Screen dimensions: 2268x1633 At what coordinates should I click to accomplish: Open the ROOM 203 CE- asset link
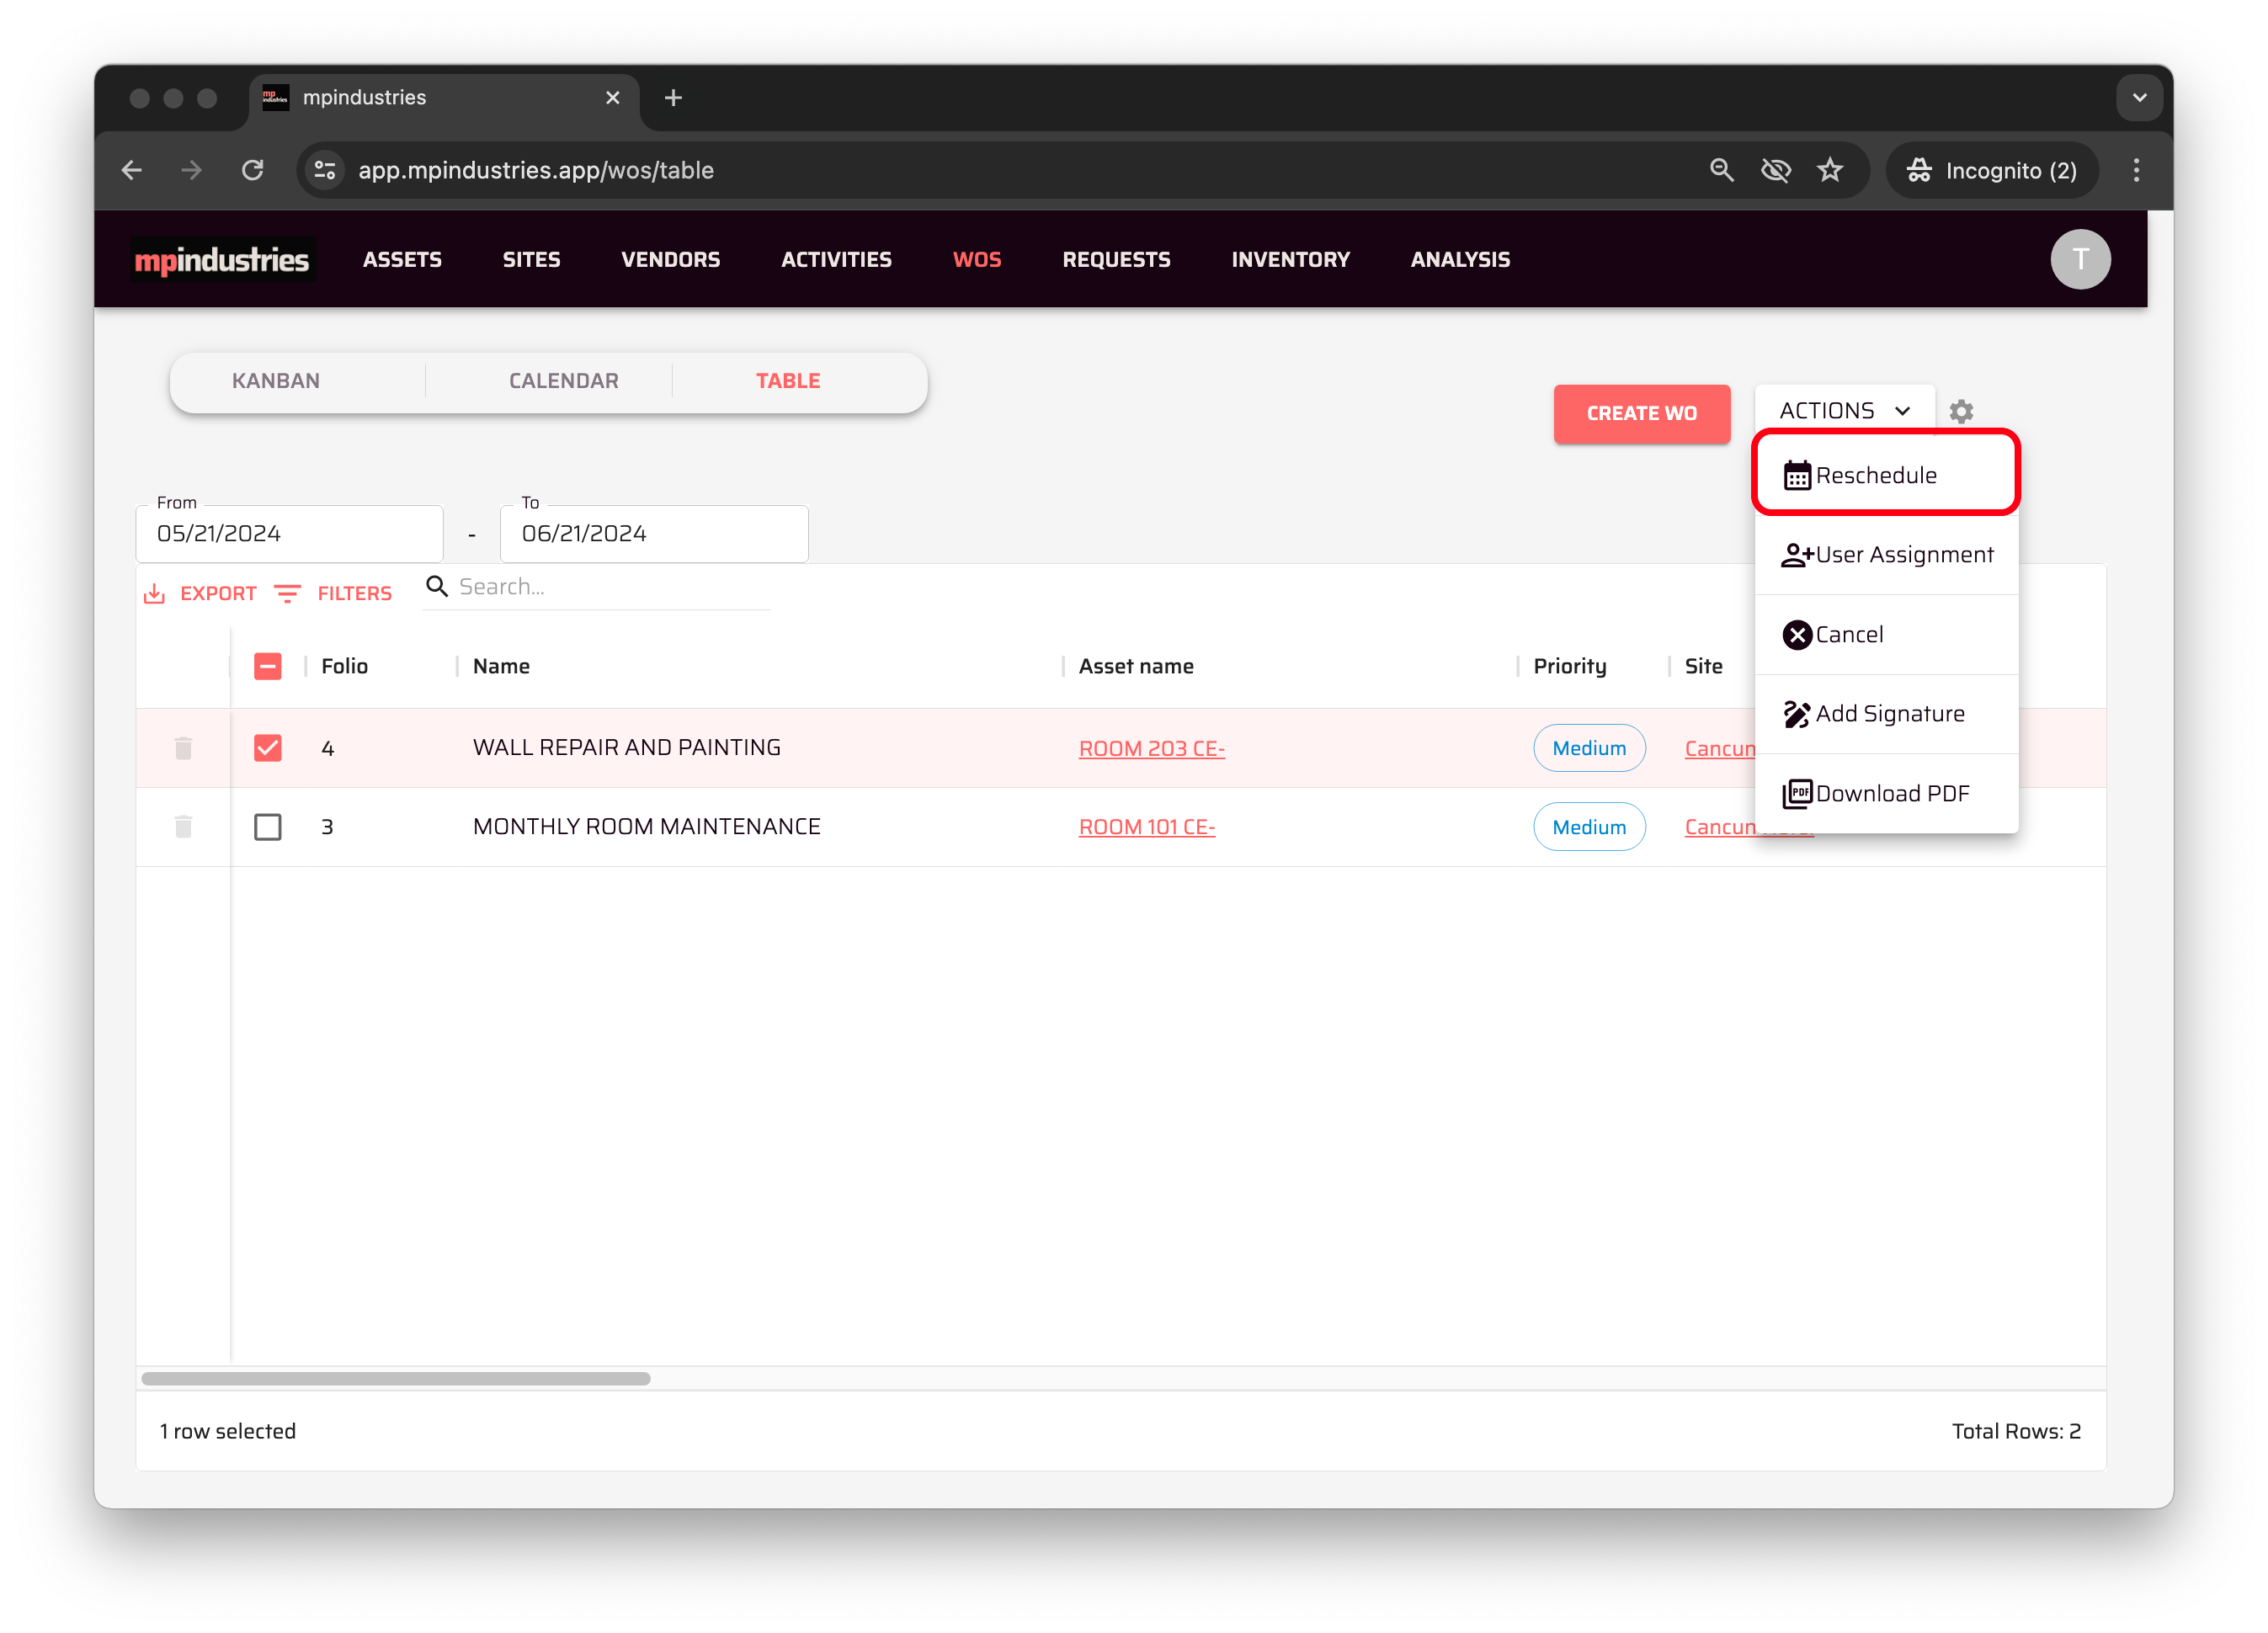[1151, 748]
